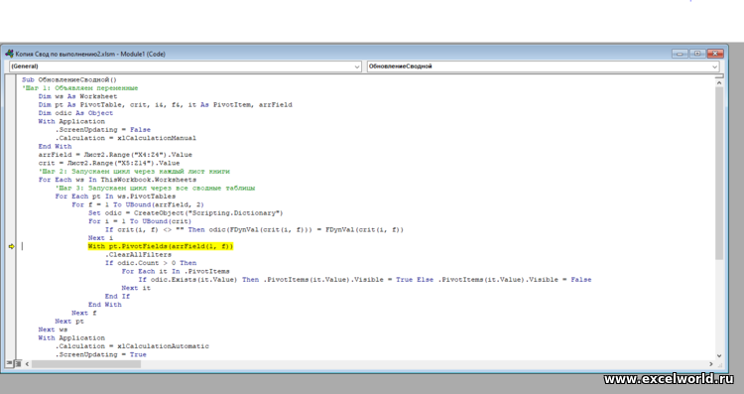
Task: Click the line starting "crit = Лист2.Range"
Action: pos(109,163)
